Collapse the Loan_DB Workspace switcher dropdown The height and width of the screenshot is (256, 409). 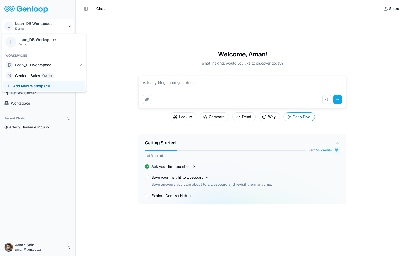[x=69, y=26]
